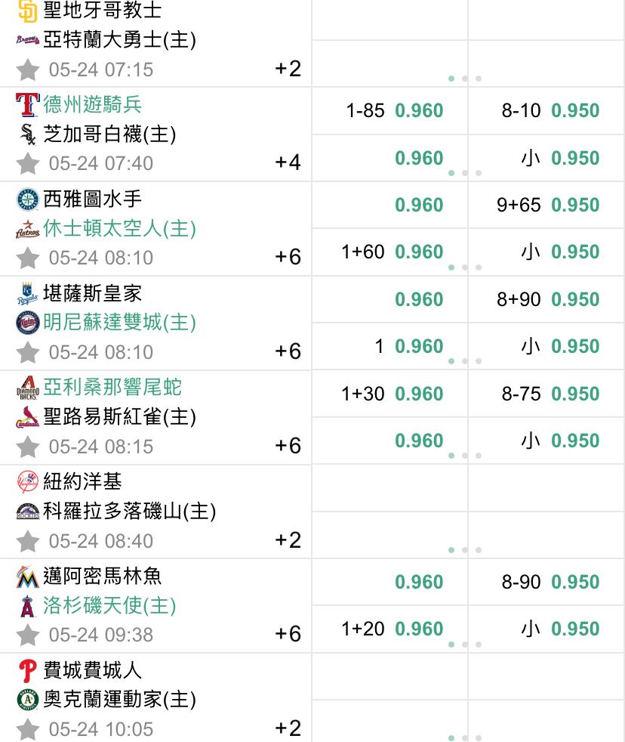Click the Chicago White Sox logo

pyautogui.click(x=27, y=134)
